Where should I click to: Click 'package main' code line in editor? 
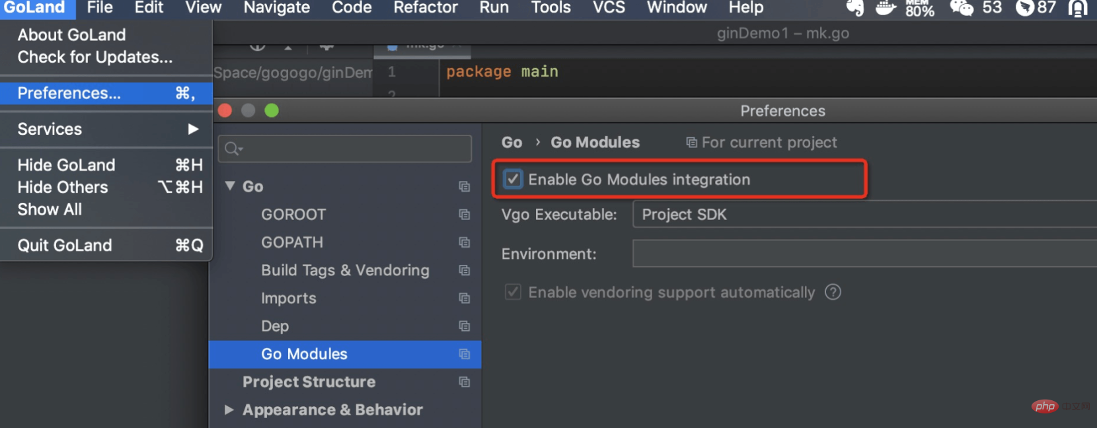pyautogui.click(x=502, y=71)
